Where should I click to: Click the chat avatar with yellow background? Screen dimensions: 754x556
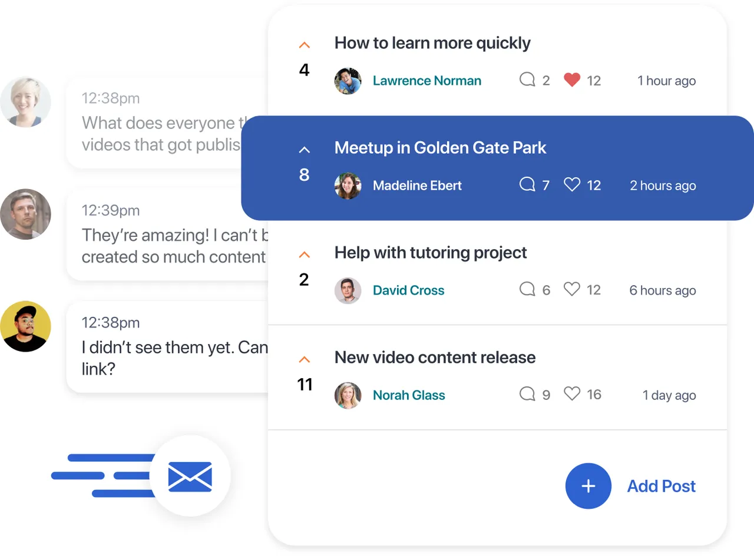tap(25, 326)
